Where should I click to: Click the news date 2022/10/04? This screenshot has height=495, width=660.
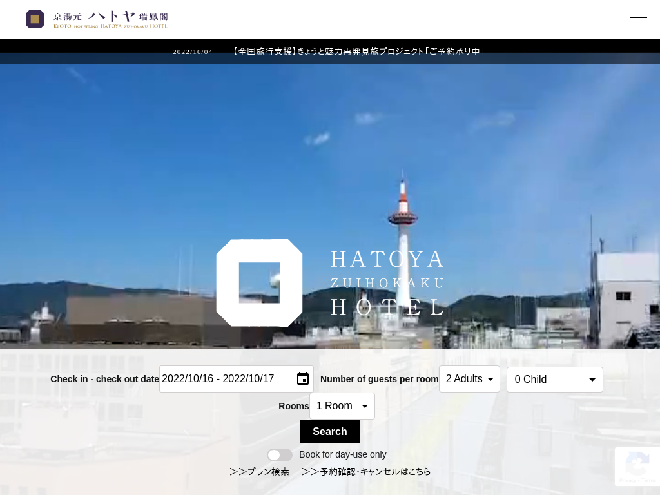tap(192, 52)
